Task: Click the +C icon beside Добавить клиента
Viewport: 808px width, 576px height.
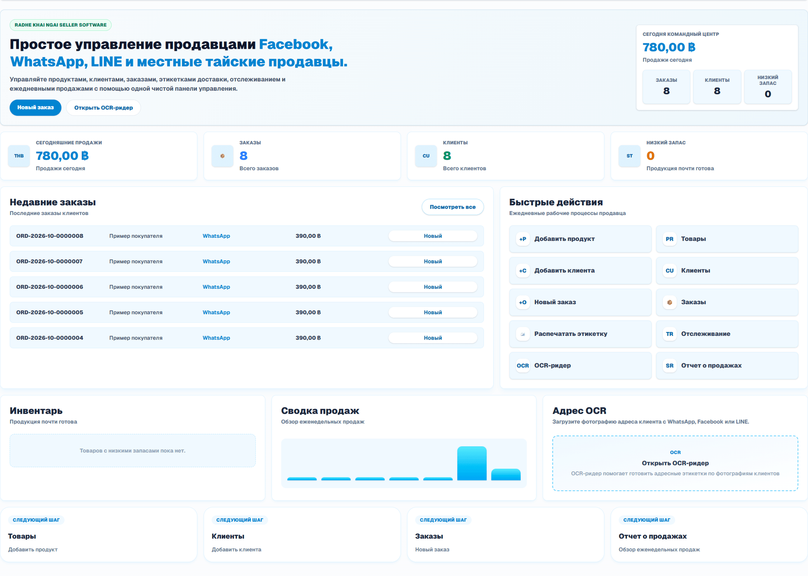Action: click(x=523, y=271)
